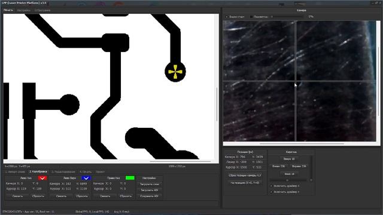
Task: Toggle the Видео старт checkbox
Action: click(x=226, y=17)
